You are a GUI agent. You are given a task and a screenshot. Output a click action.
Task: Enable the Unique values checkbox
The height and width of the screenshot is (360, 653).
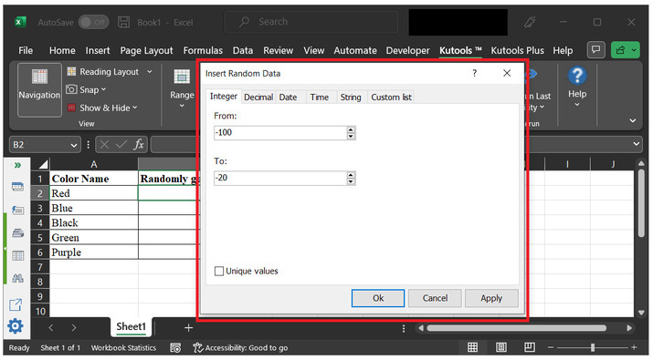click(x=219, y=271)
